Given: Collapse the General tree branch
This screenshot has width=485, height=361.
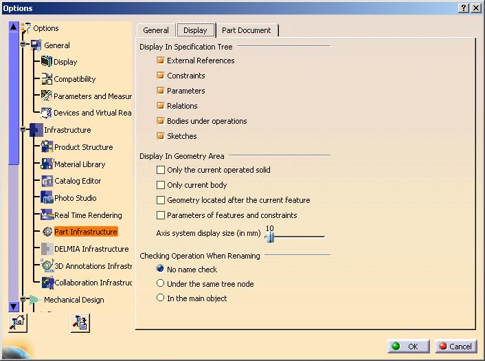Looking at the screenshot, I should coord(23,44).
